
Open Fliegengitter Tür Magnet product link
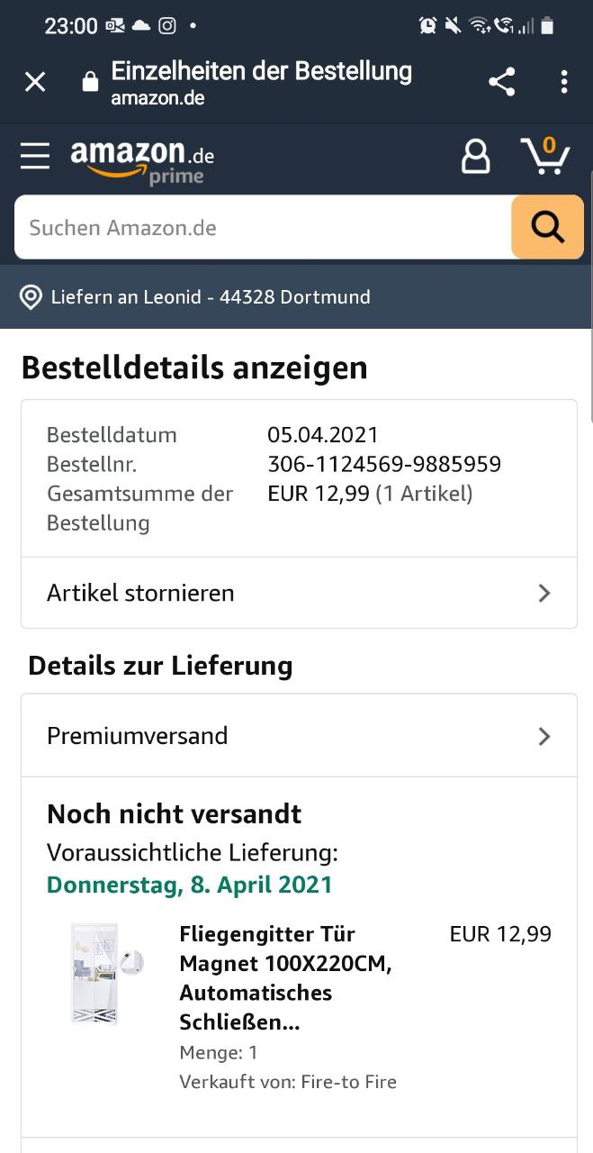click(x=286, y=978)
